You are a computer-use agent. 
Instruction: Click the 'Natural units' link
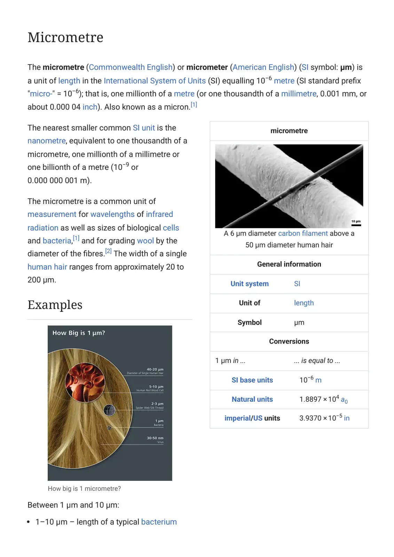coord(252,399)
